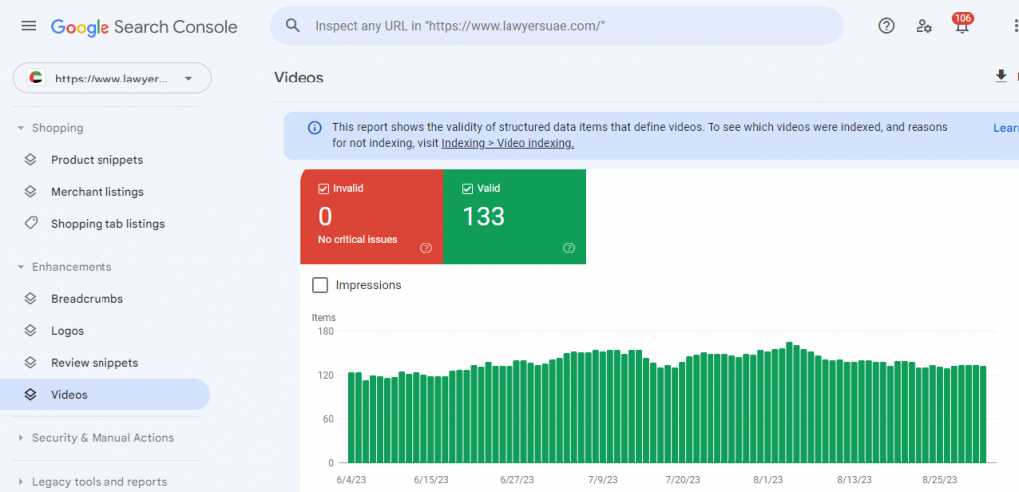Click the 8/25/23 date axis label
Viewport: 1019px width, 492px height.
(x=941, y=480)
